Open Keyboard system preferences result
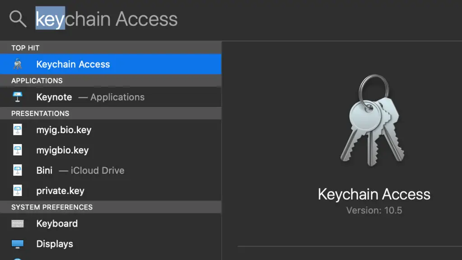This screenshot has width=462, height=260. pos(111,224)
